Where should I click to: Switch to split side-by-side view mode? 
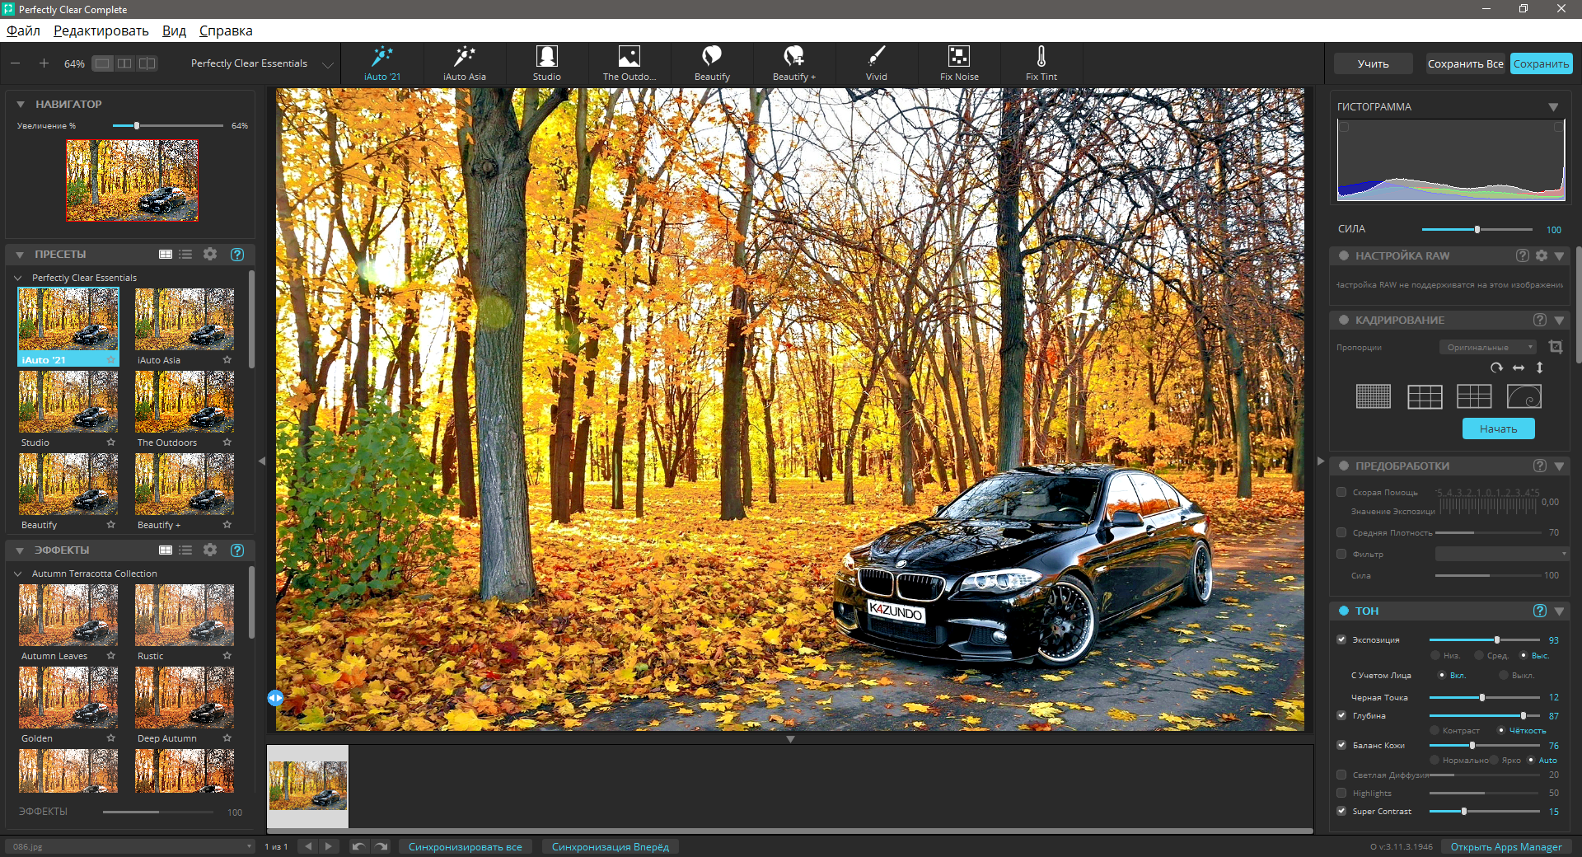124,63
